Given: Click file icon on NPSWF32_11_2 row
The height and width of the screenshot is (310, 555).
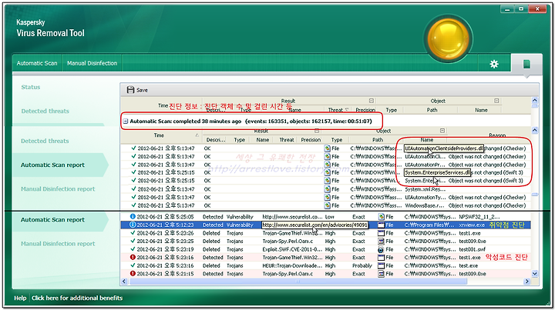Looking at the screenshot, I should pyautogui.click(x=381, y=216).
